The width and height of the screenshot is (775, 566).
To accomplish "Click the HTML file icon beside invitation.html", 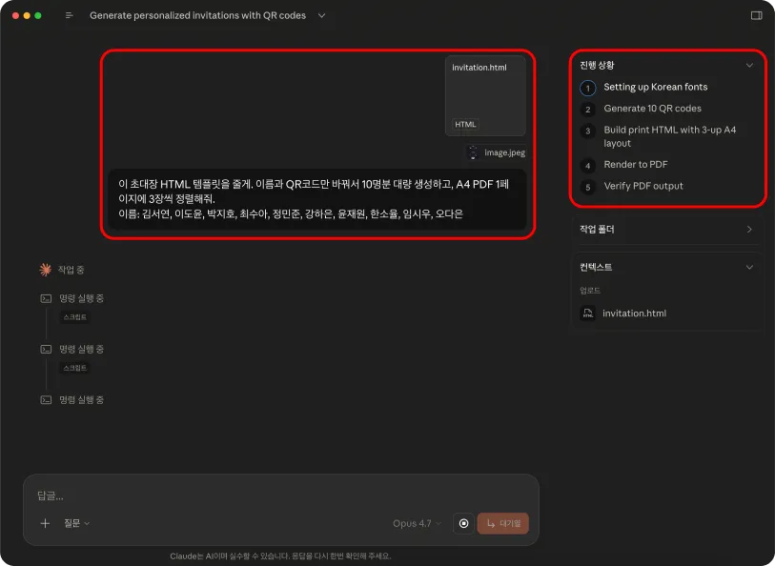I will (587, 313).
